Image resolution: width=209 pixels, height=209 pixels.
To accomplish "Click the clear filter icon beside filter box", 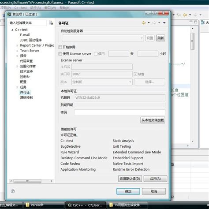I will pyautogui.click(x=51, y=22).
